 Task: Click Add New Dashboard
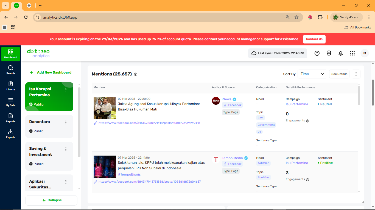tap(51, 72)
